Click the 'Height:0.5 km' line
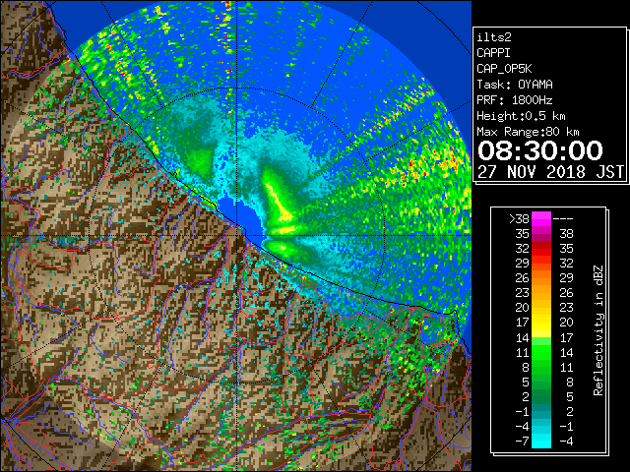Screen dimensions: 630x472 click(x=521, y=116)
